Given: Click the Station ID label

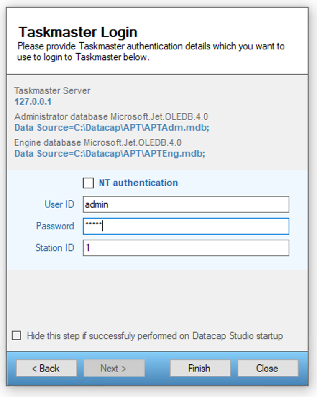Looking at the screenshot, I should click(x=54, y=248).
